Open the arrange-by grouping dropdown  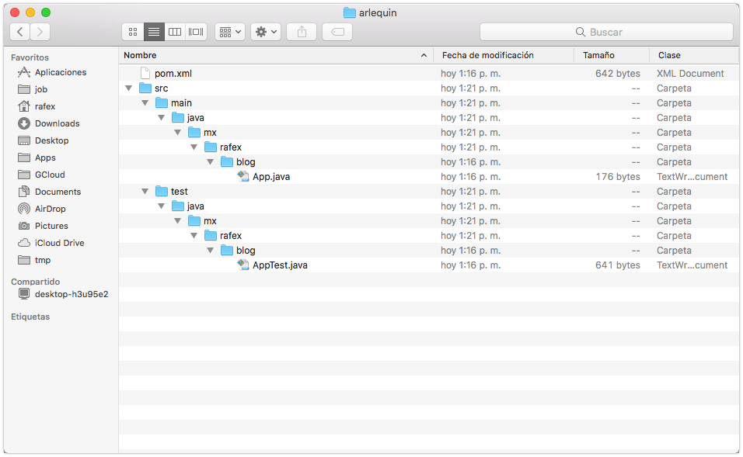[x=230, y=32]
